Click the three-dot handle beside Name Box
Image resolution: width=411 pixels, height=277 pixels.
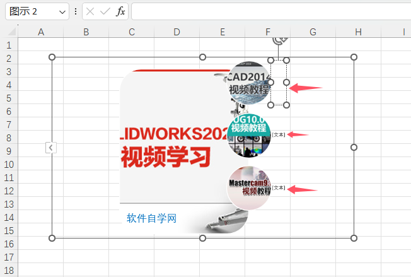click(76, 11)
